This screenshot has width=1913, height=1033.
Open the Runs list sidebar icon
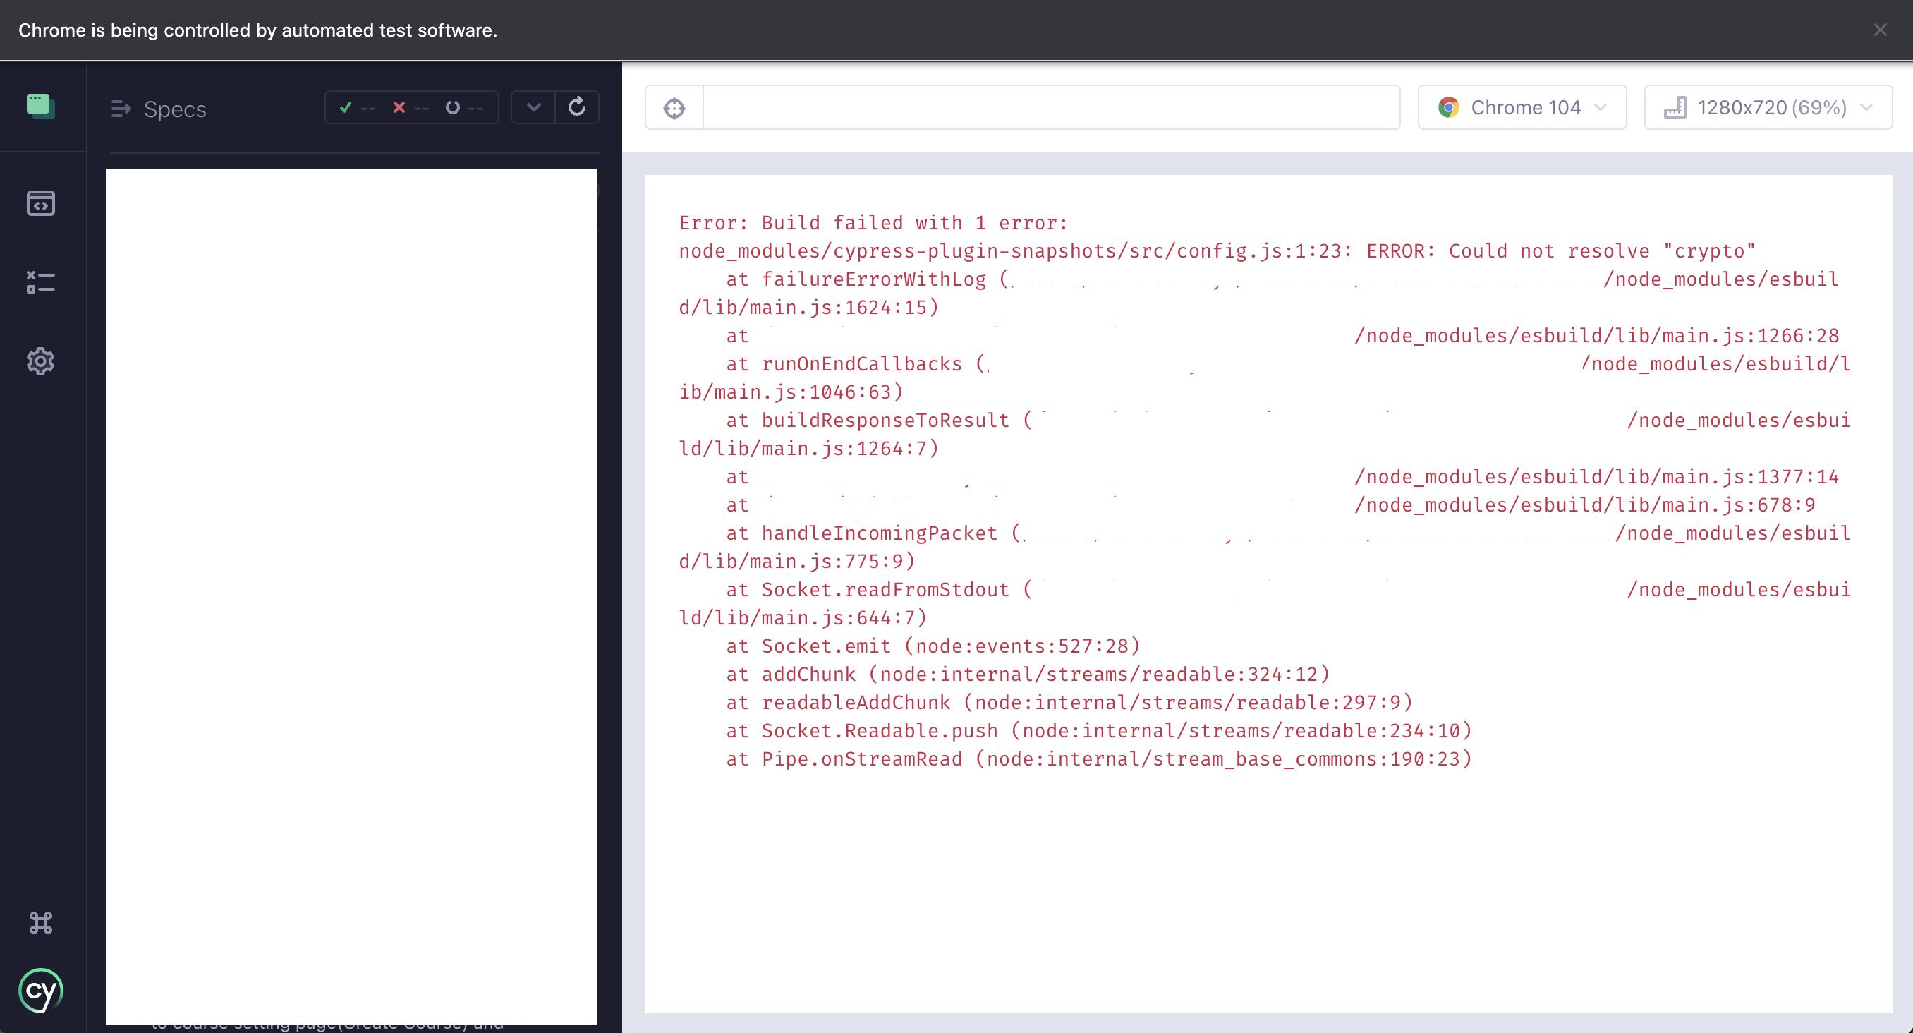click(41, 282)
